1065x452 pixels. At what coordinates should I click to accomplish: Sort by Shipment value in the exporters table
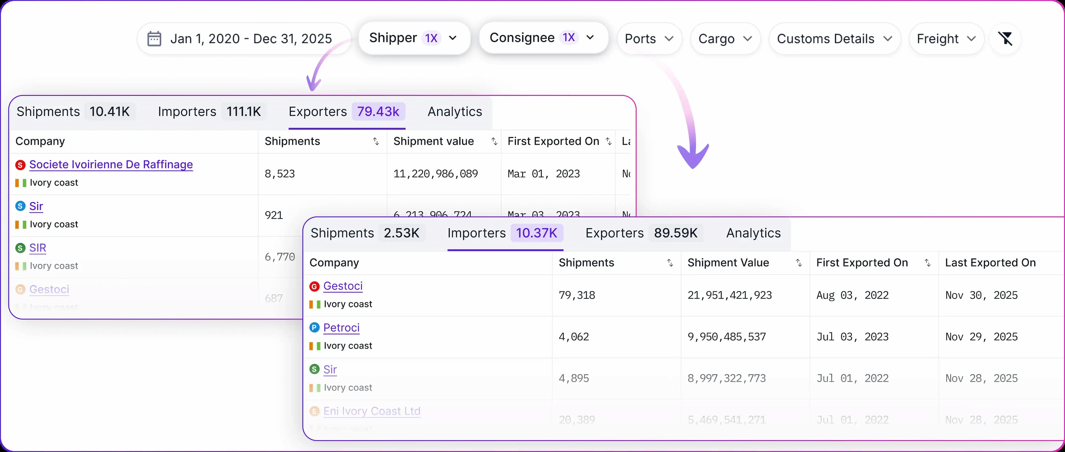click(x=494, y=141)
